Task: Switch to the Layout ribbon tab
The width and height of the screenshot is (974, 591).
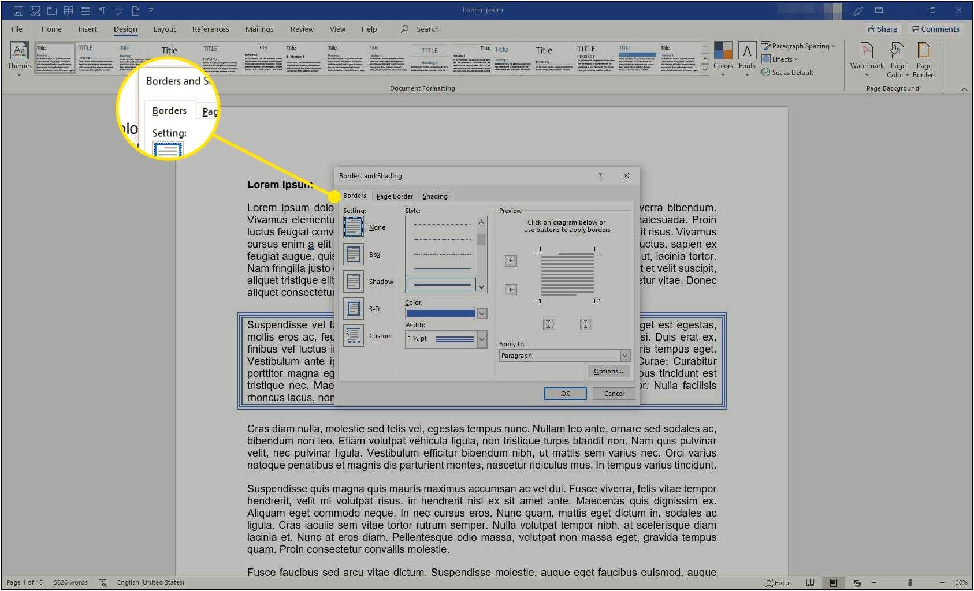Action: (165, 29)
